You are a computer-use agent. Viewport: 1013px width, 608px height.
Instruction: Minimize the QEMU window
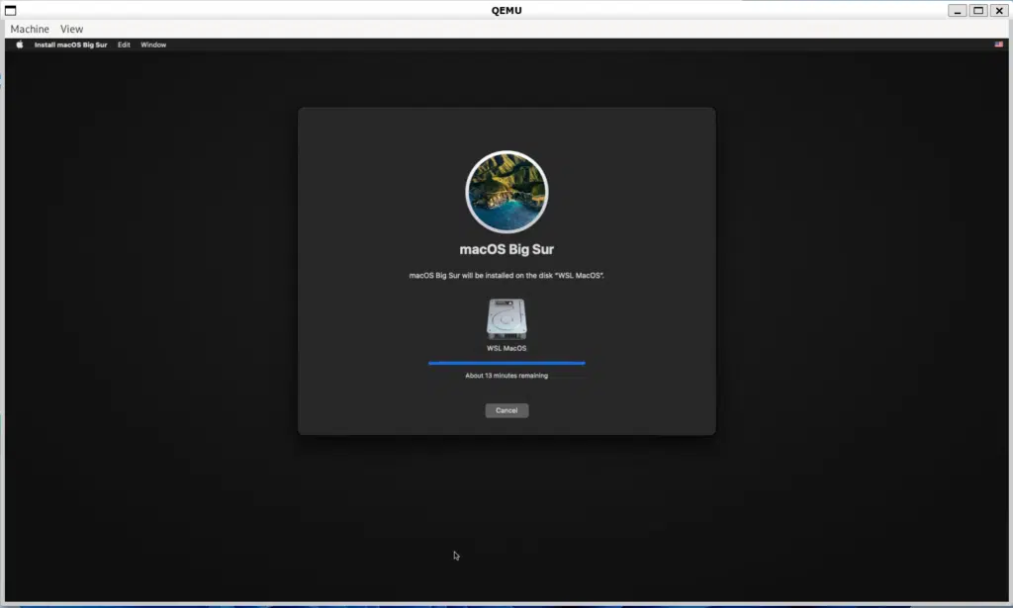tap(957, 10)
